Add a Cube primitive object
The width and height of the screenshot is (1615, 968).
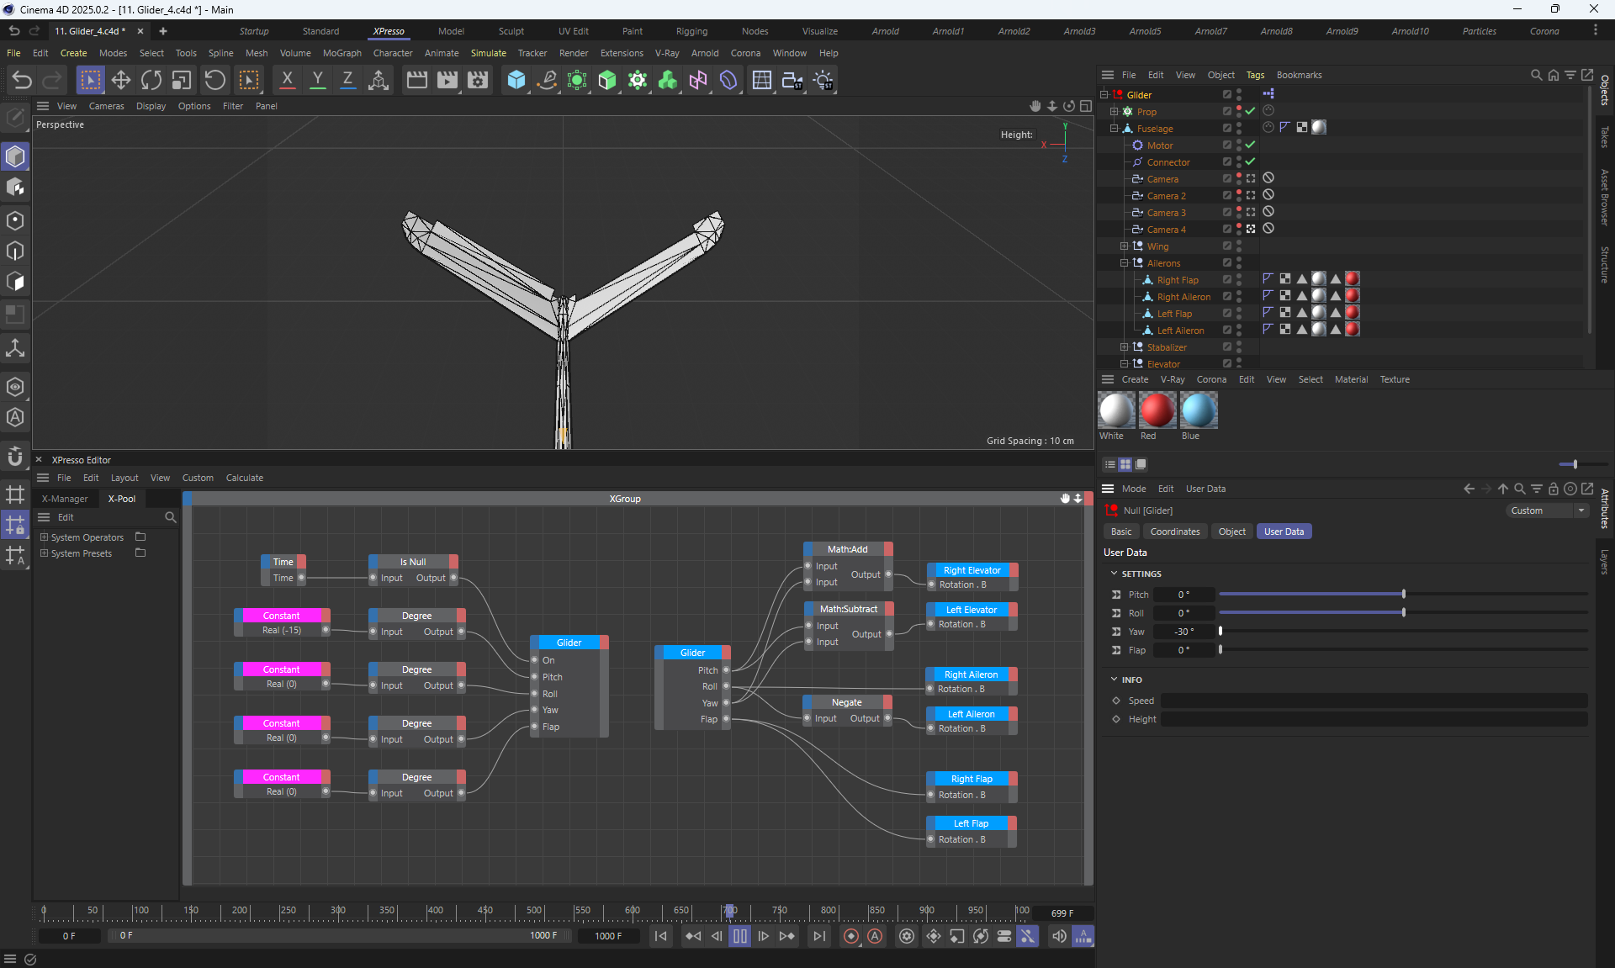tap(516, 80)
